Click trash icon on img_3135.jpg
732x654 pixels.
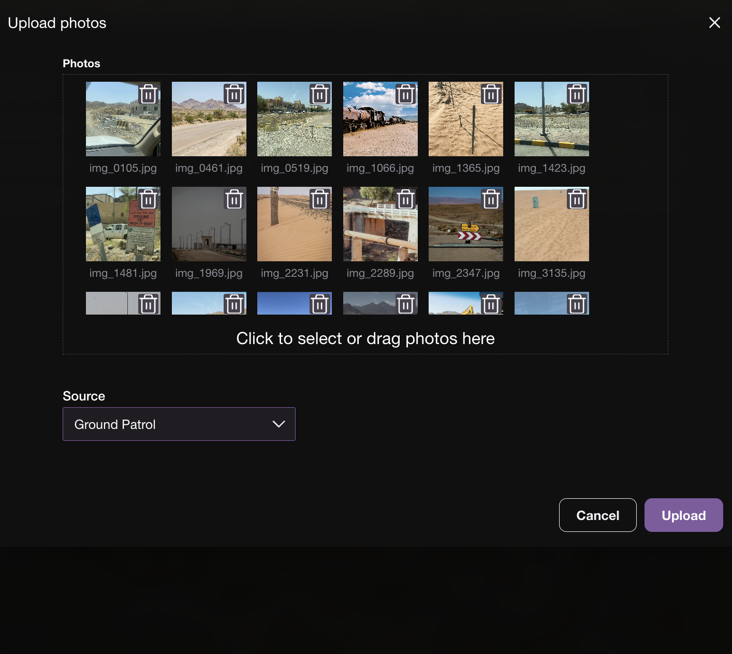pyautogui.click(x=577, y=199)
